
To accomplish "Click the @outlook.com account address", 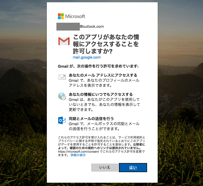I will 92,26.
